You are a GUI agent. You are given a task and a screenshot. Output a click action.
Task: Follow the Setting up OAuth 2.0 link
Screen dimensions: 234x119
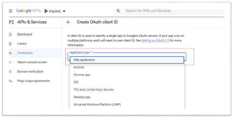tap(155, 40)
